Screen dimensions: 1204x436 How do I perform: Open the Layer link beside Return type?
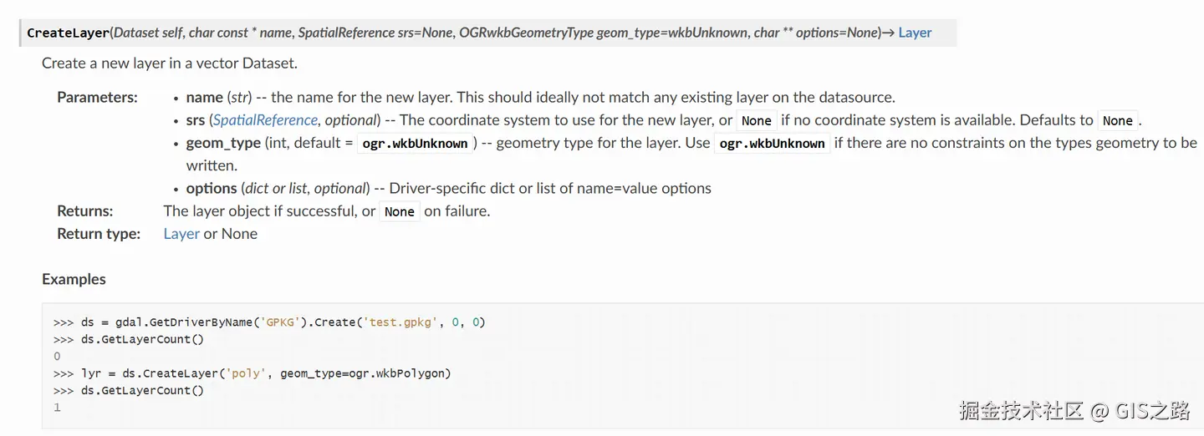point(181,234)
